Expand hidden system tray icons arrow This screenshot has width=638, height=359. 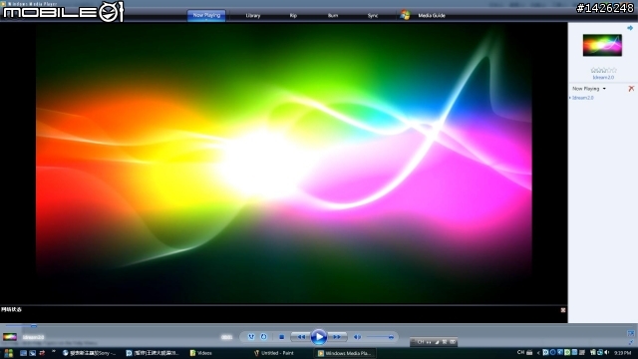click(x=538, y=353)
